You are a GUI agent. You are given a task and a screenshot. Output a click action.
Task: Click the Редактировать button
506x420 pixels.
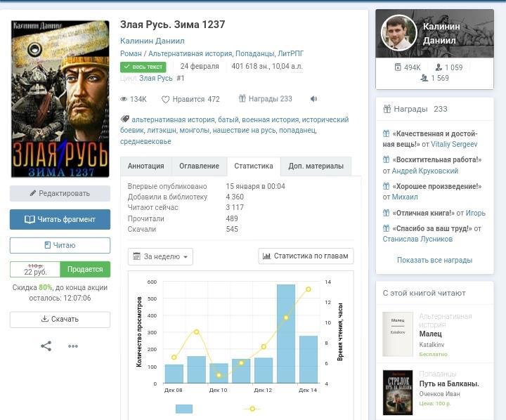tap(60, 193)
